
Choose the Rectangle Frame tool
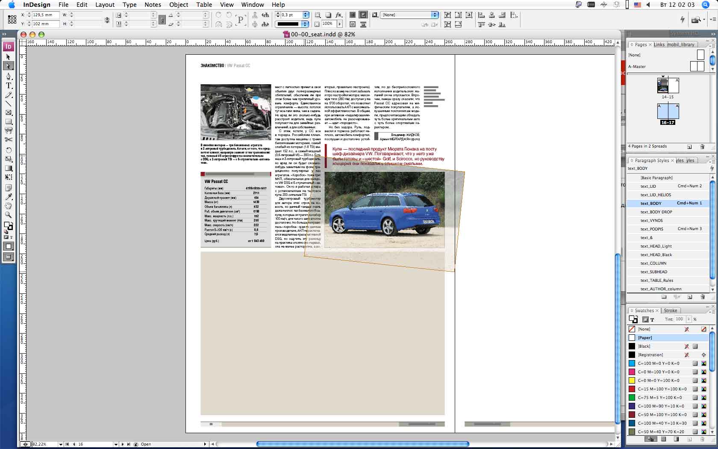coord(8,112)
